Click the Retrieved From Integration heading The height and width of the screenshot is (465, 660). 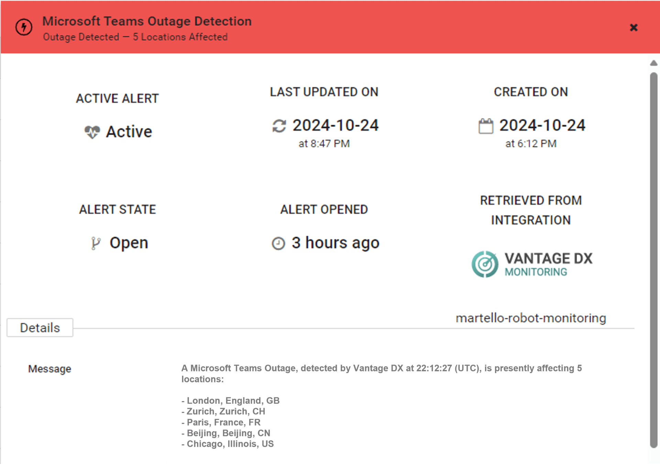531,210
